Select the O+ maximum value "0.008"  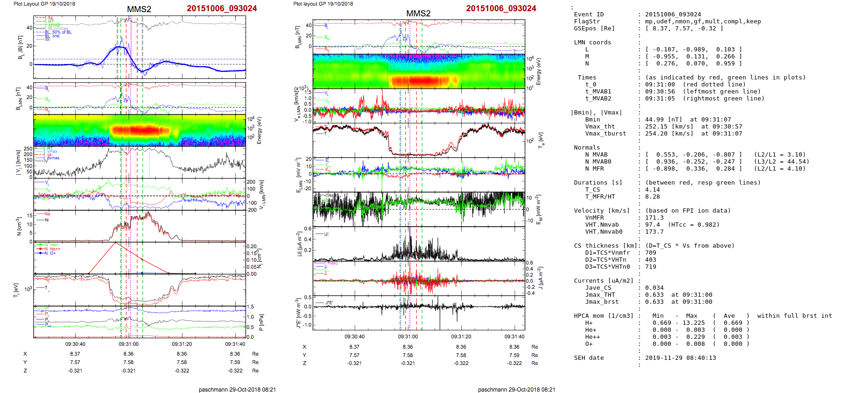point(695,344)
